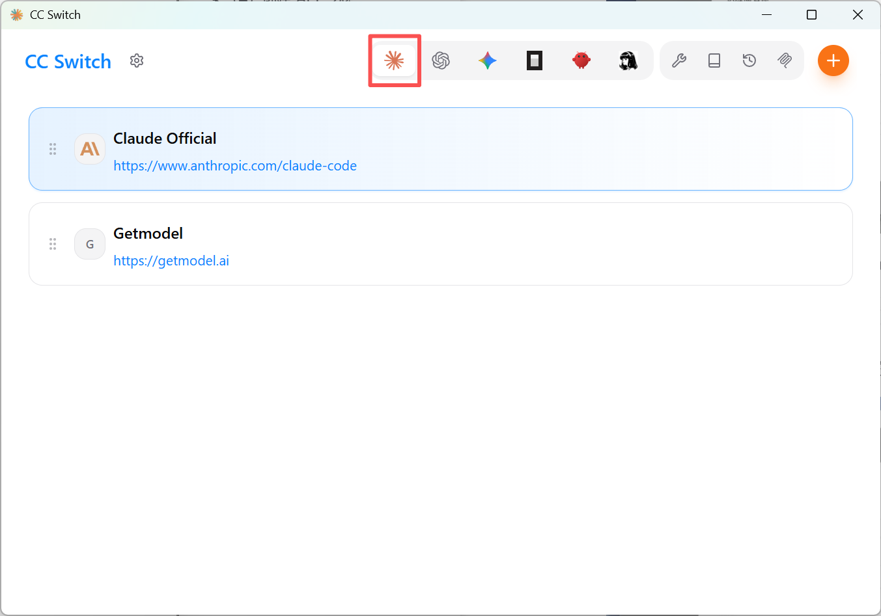The height and width of the screenshot is (616, 881).
Task: Select the Gemini sparkle app icon
Action: click(x=488, y=60)
